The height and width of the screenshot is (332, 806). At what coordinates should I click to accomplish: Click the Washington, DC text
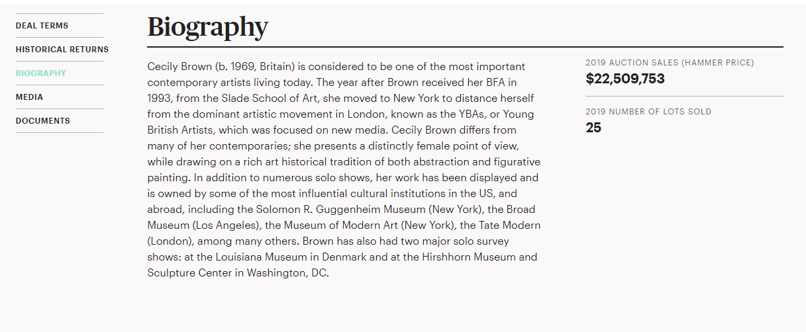pyautogui.click(x=287, y=273)
